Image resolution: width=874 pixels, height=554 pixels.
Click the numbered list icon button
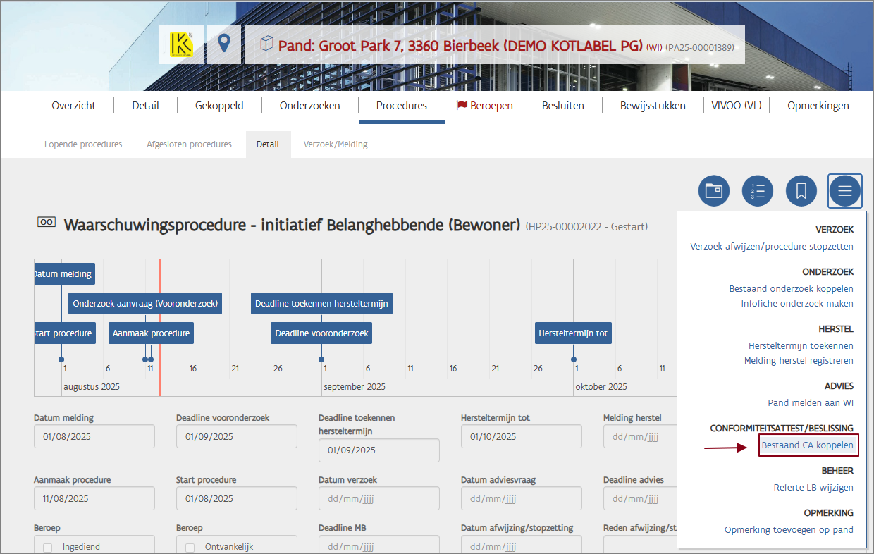[x=758, y=190]
